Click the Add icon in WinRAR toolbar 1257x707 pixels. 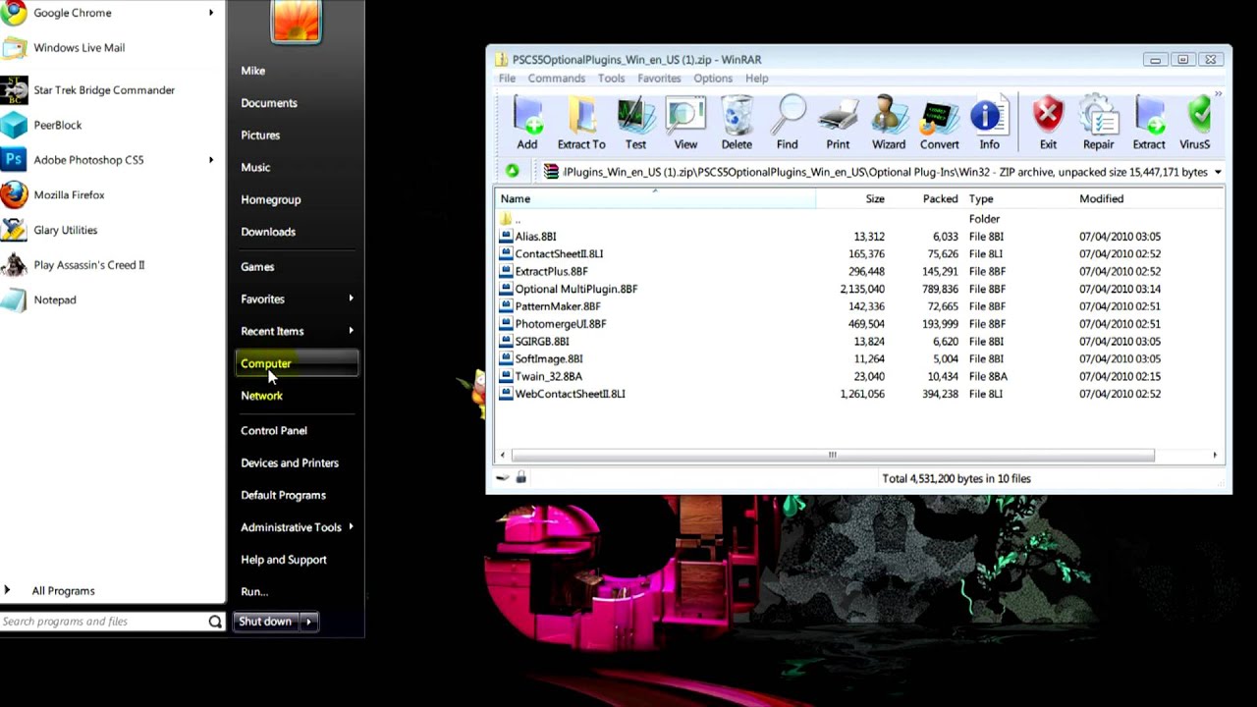tap(527, 124)
